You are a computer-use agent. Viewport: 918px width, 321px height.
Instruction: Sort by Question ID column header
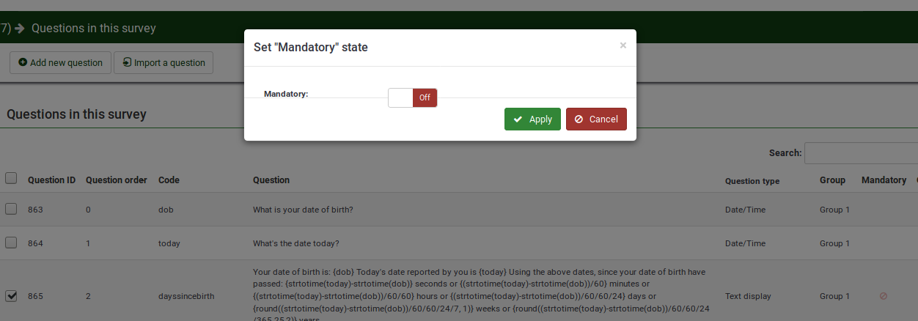51,180
